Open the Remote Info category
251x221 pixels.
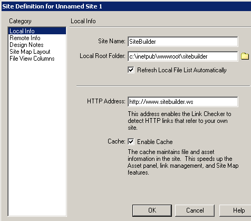coord(25,38)
